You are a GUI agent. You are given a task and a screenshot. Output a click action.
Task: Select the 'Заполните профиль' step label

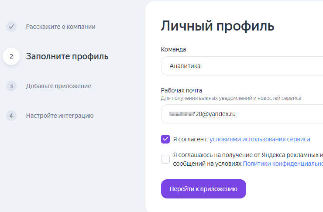click(67, 56)
